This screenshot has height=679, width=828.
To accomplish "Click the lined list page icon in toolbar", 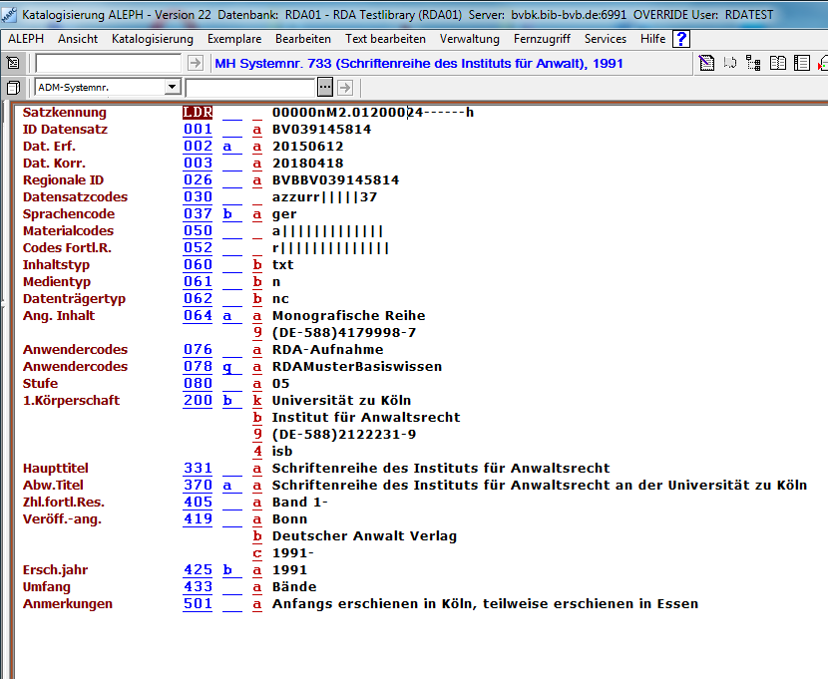I will click(x=800, y=63).
